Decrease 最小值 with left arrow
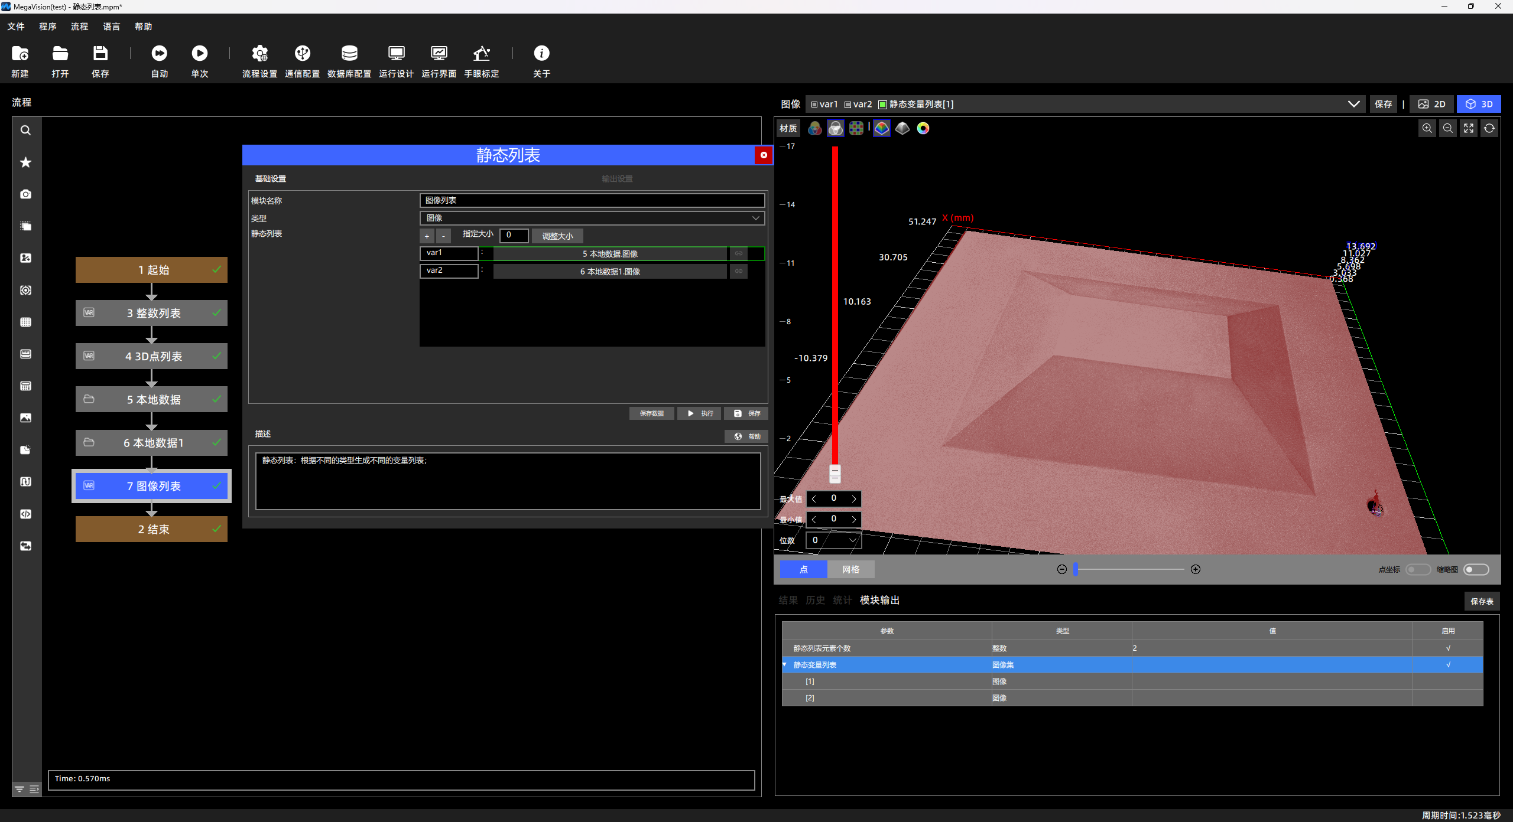 [814, 520]
